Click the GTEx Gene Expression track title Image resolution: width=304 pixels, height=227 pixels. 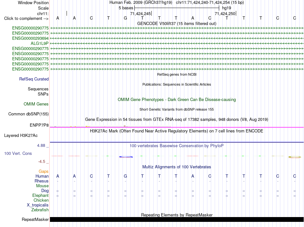[x=177, y=119]
